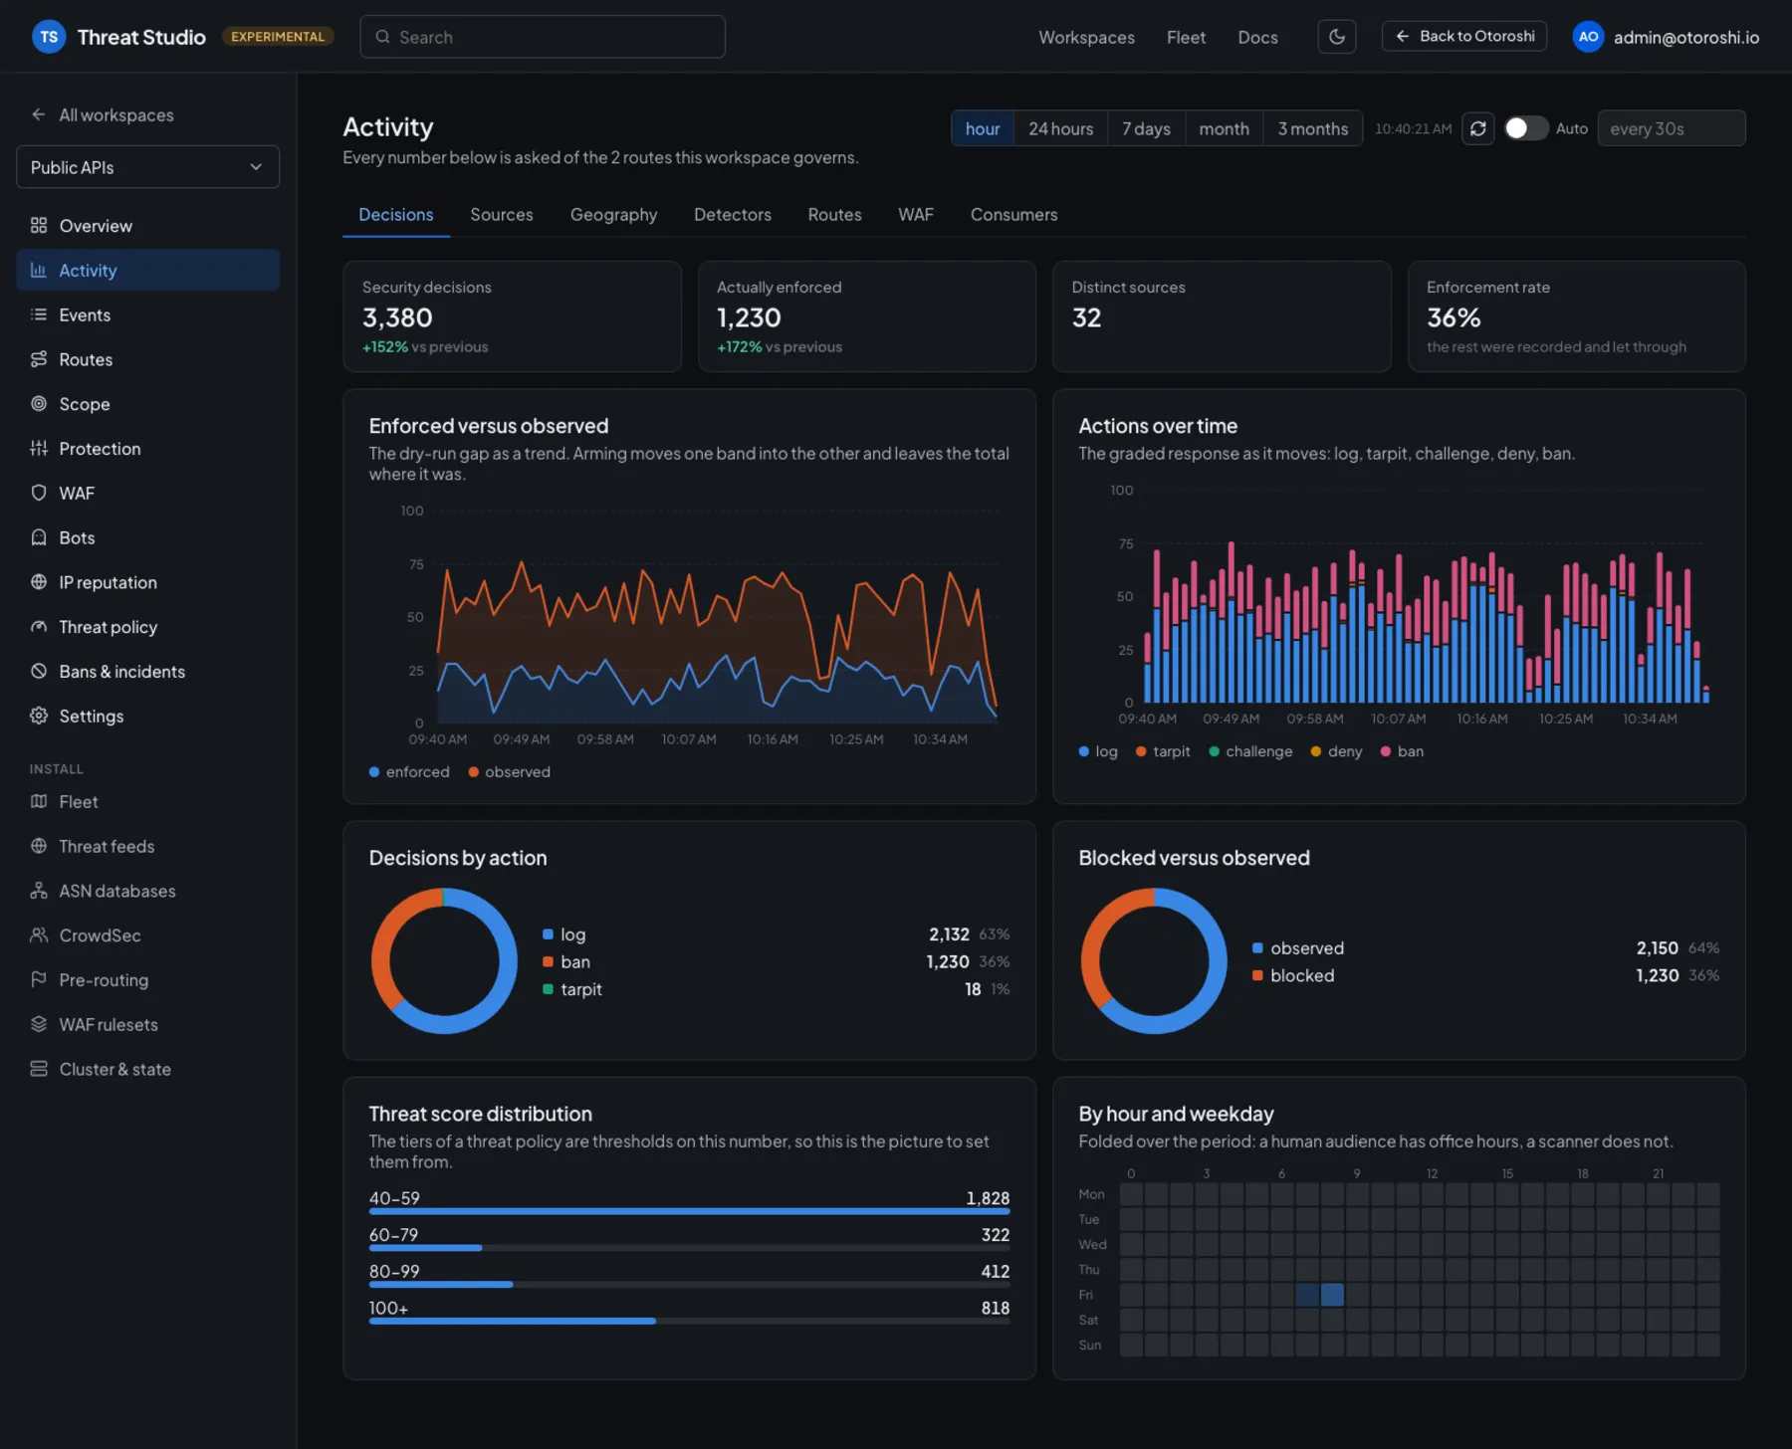This screenshot has width=1792, height=1449.
Task: Switch to the Detectors tab
Action: 733,215
